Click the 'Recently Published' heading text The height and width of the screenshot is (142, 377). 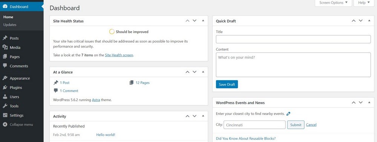69,126
